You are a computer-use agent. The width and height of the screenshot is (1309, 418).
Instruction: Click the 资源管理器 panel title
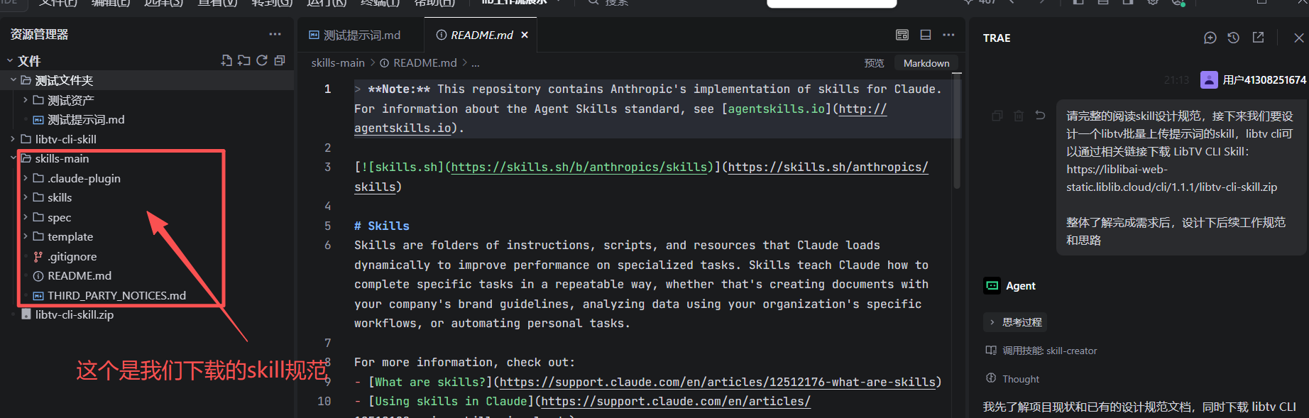pos(39,34)
